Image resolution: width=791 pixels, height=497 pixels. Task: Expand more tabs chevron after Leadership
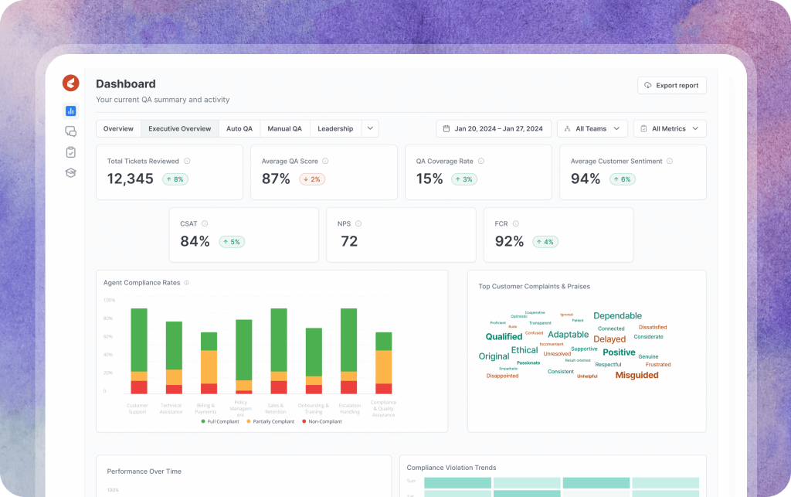click(x=370, y=128)
